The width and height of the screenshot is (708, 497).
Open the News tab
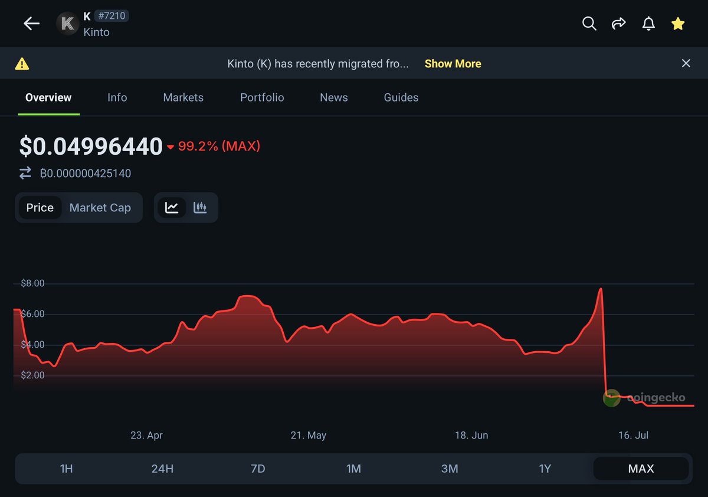[334, 97]
